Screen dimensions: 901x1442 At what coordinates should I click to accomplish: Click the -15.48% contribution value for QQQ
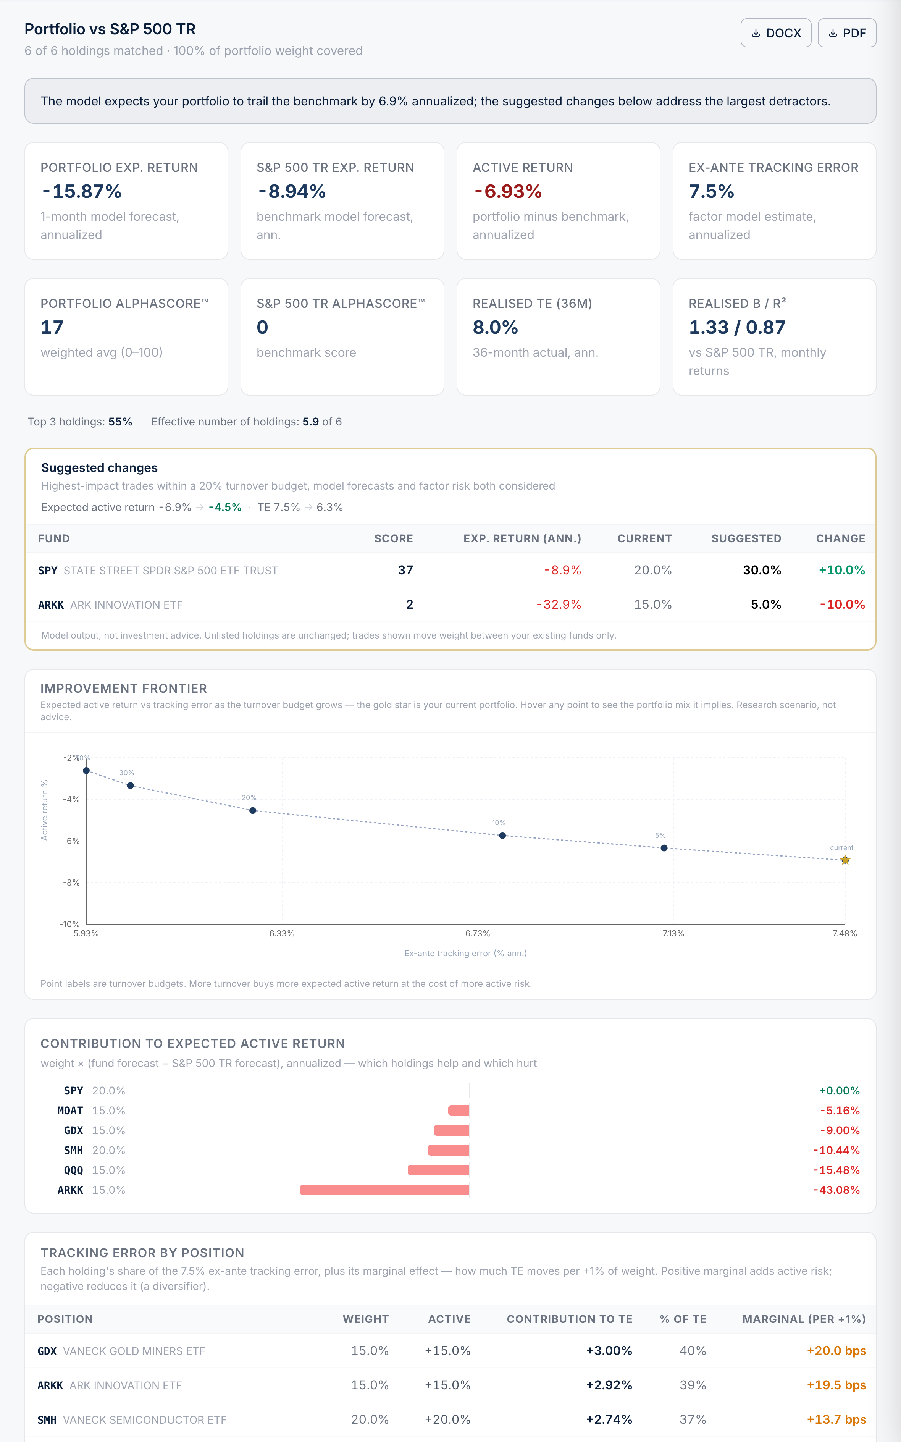(836, 1170)
